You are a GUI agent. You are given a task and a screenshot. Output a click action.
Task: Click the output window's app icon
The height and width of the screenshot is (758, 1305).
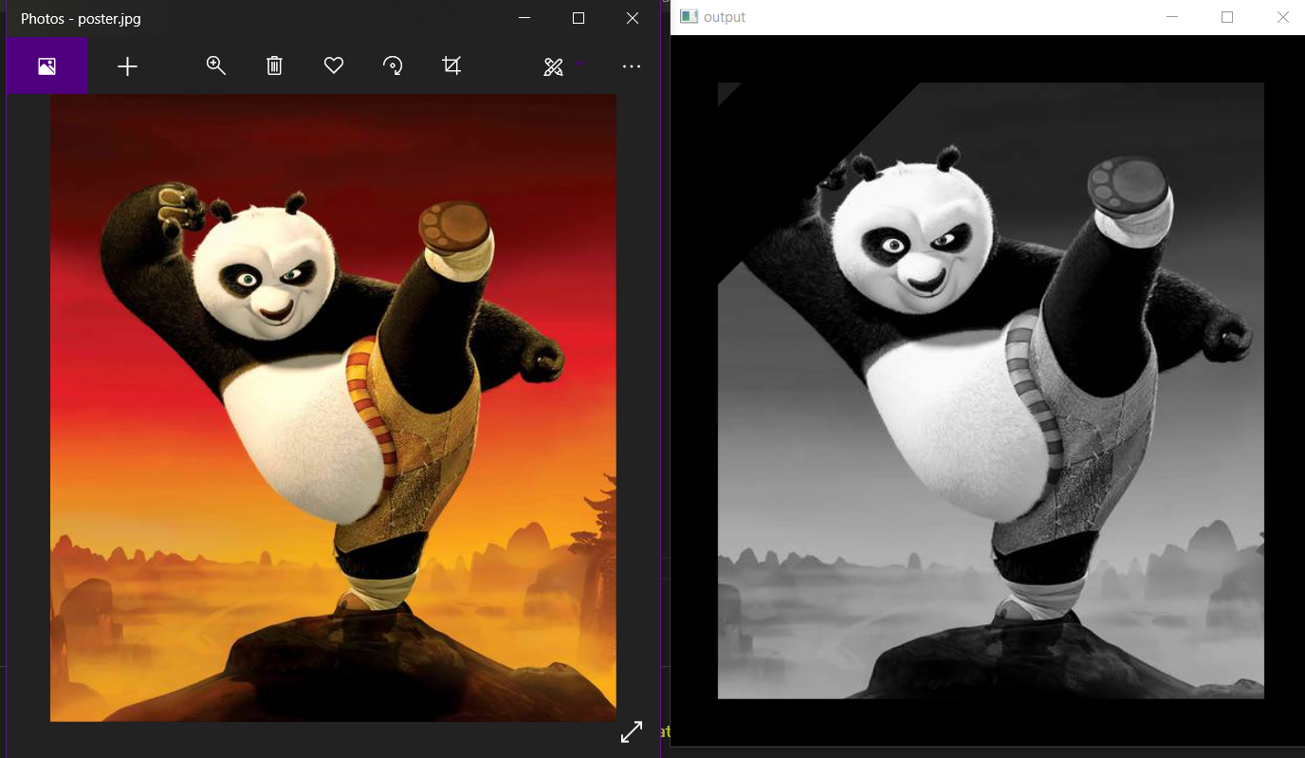[689, 17]
